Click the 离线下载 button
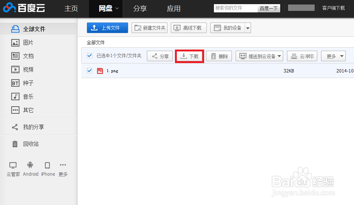The image size is (354, 205). click(x=189, y=28)
